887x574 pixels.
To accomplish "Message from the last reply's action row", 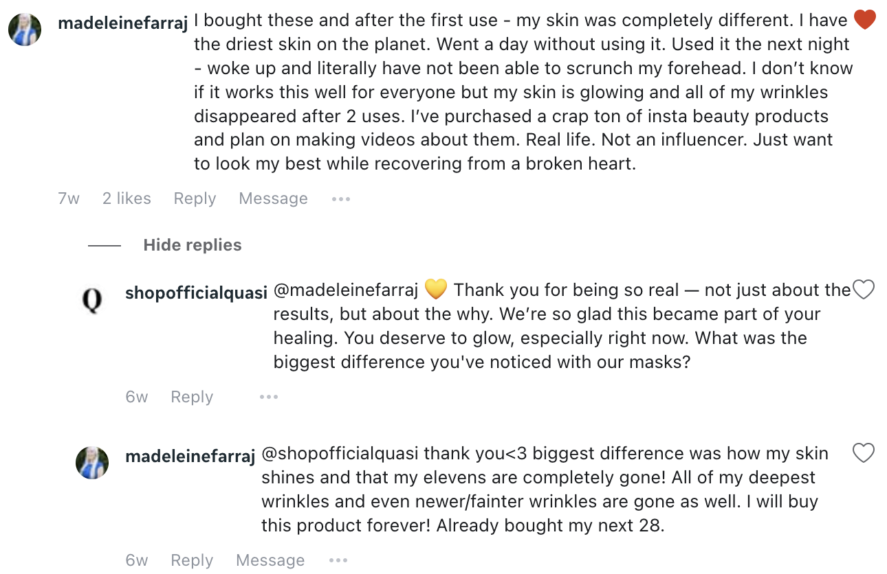I will 270,560.
